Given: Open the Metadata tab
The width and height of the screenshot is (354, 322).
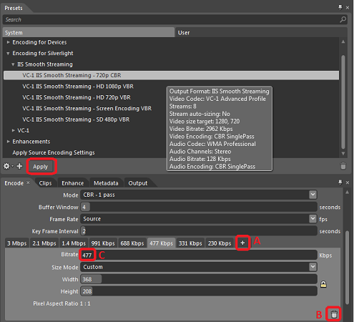Looking at the screenshot, I should click(106, 183).
